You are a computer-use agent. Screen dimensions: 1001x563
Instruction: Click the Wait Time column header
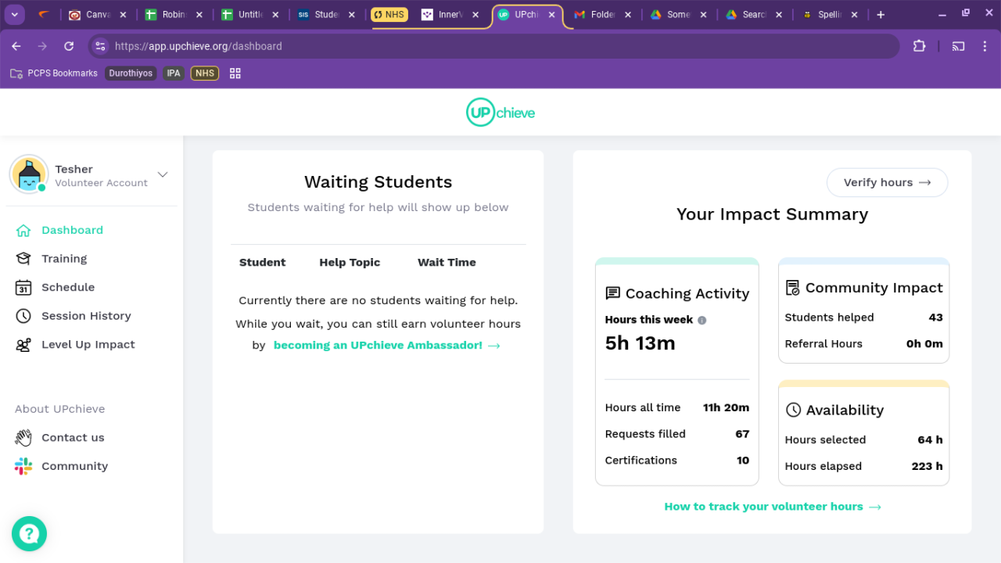tap(447, 263)
